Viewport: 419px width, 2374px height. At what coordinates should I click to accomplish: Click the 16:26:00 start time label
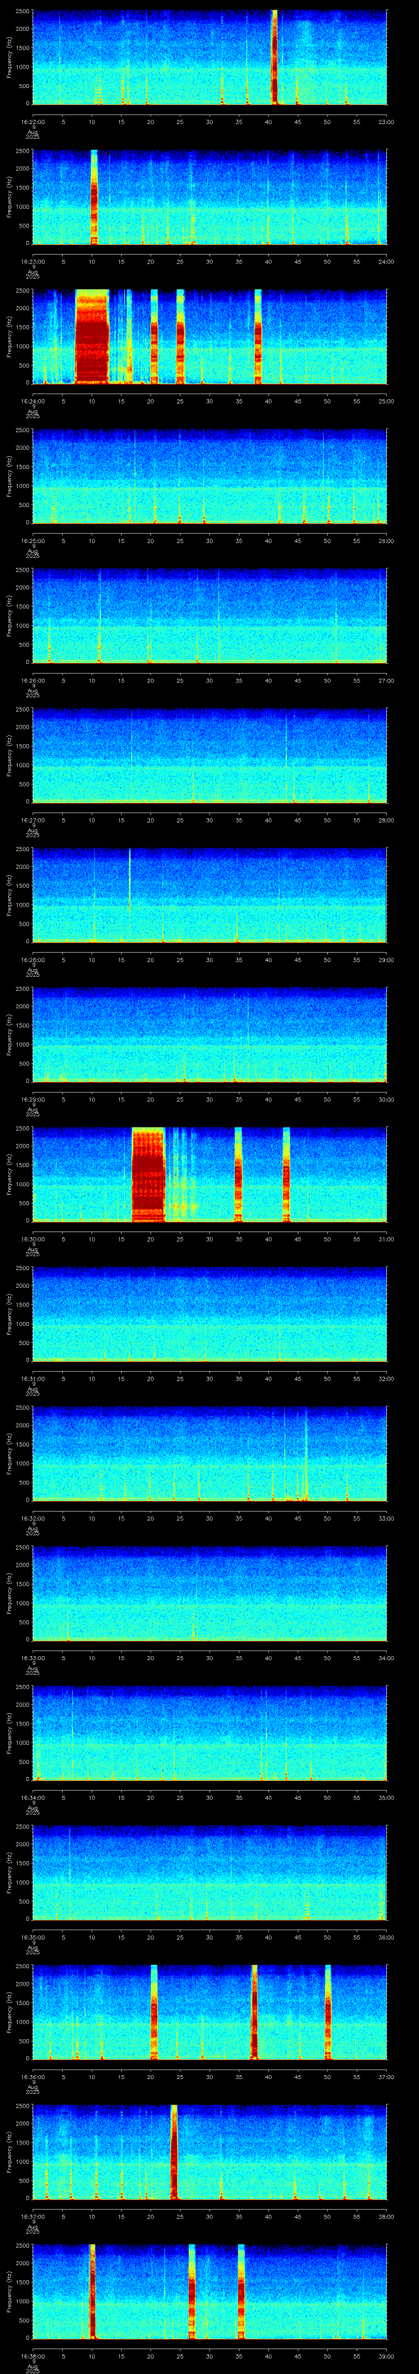click(32, 680)
